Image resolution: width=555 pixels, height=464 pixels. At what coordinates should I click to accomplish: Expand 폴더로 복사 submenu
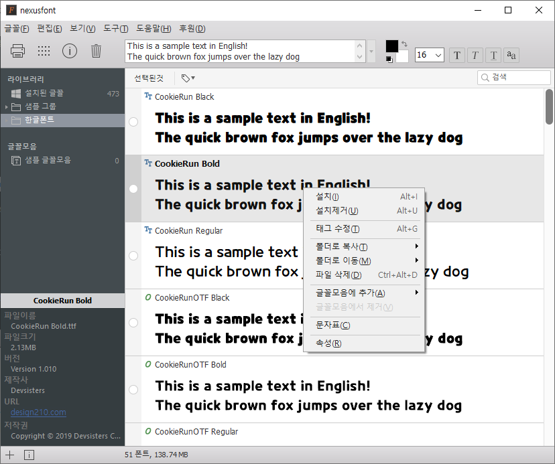pos(365,246)
